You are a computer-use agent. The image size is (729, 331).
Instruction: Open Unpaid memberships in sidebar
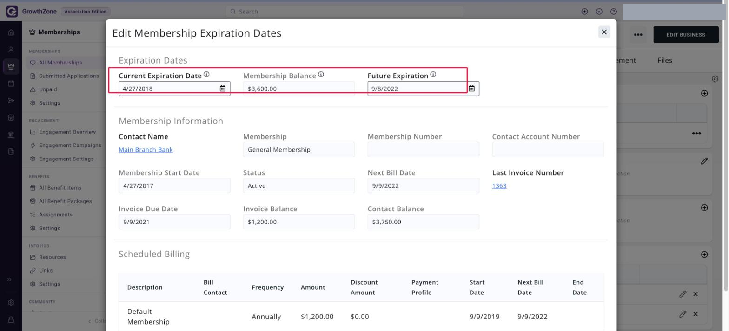click(x=48, y=89)
